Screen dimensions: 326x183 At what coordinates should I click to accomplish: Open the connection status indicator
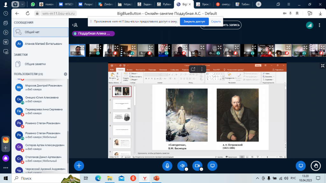[309, 25]
